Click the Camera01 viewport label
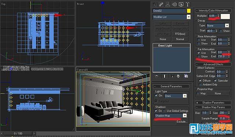The height and width of the screenshot is (137, 235). pyautogui.click(x=82, y=70)
